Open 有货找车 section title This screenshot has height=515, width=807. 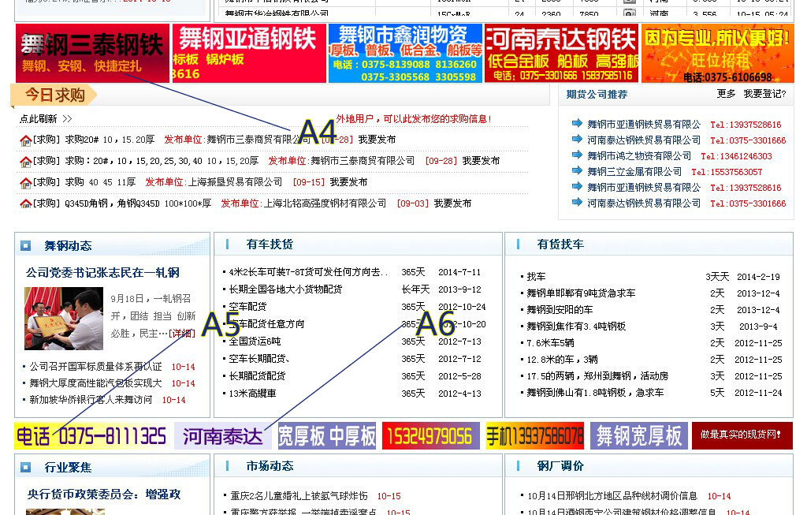(560, 244)
